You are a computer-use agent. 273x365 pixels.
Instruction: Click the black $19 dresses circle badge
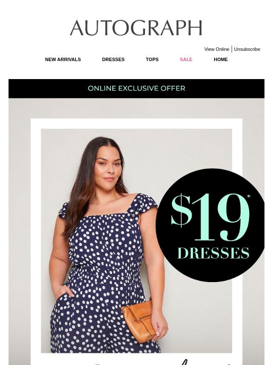[210, 225]
